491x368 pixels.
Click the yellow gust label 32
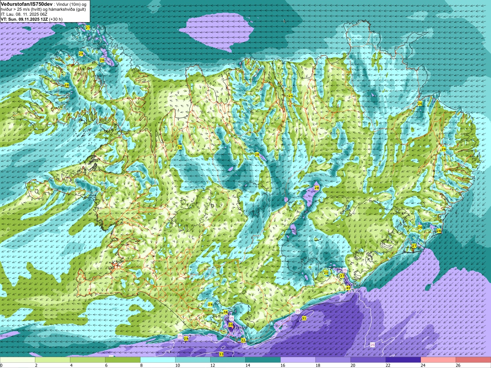point(243,340)
